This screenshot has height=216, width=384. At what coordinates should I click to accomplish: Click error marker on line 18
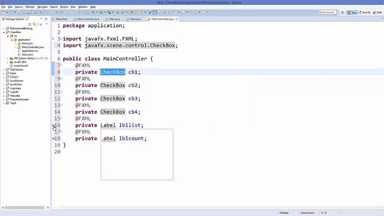click(53, 139)
